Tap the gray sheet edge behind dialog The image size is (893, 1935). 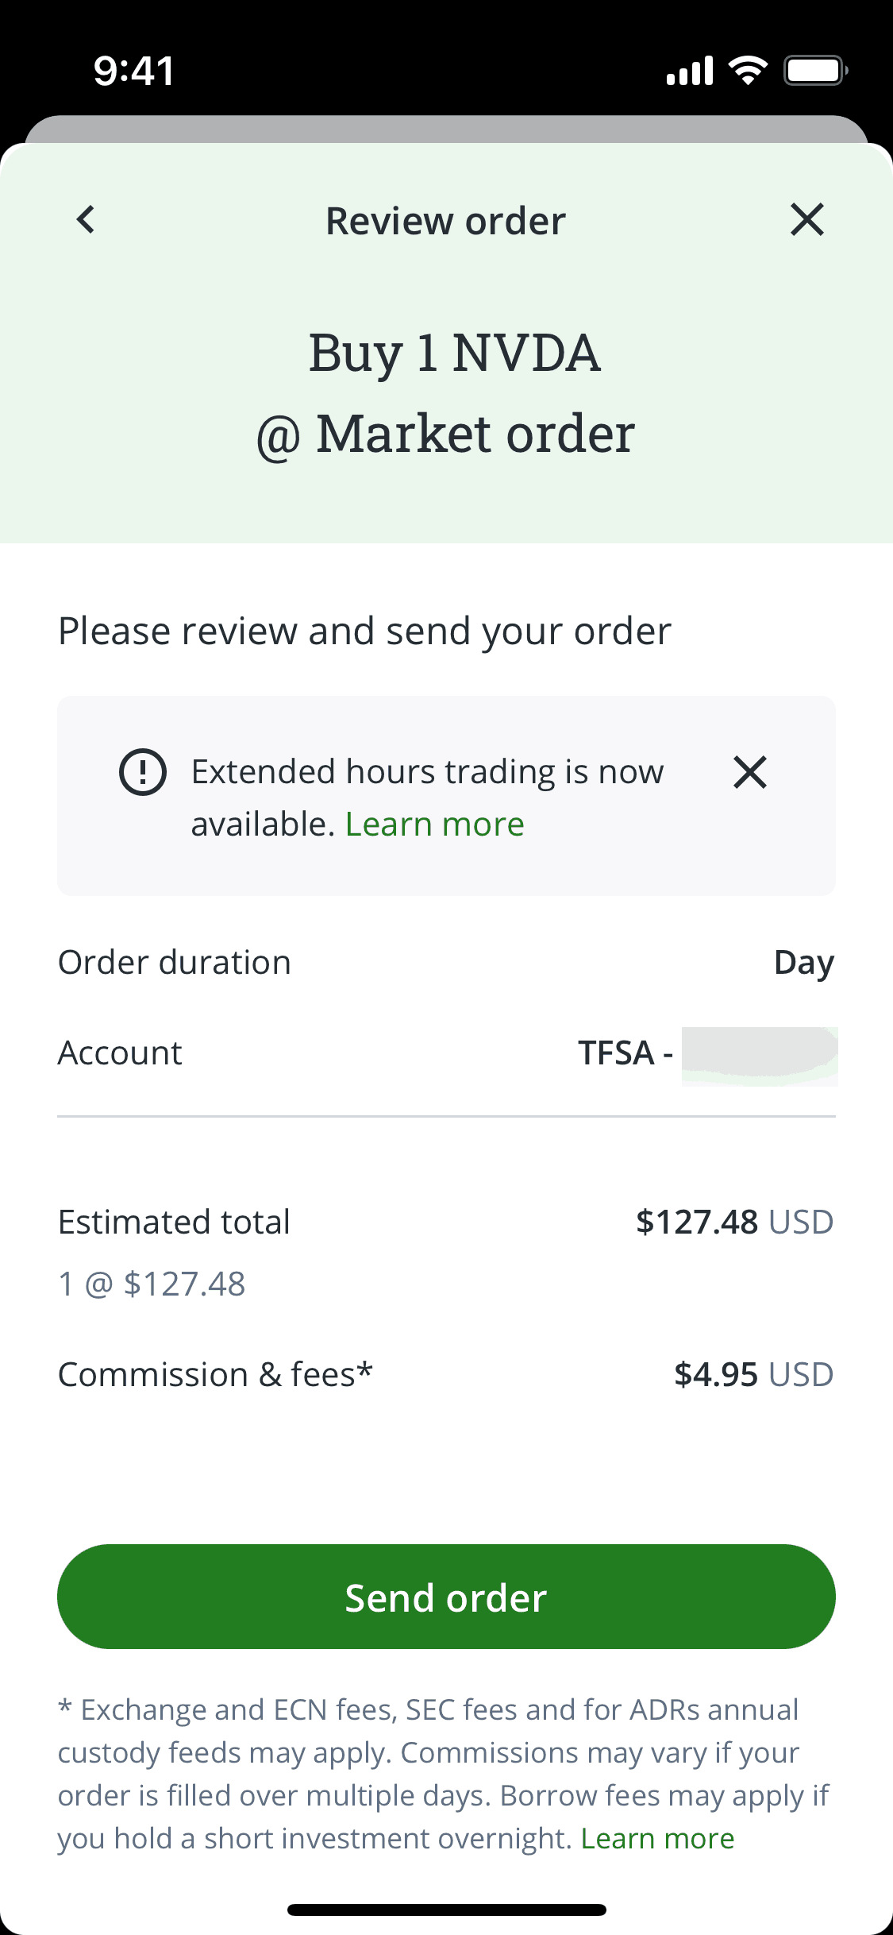446,129
